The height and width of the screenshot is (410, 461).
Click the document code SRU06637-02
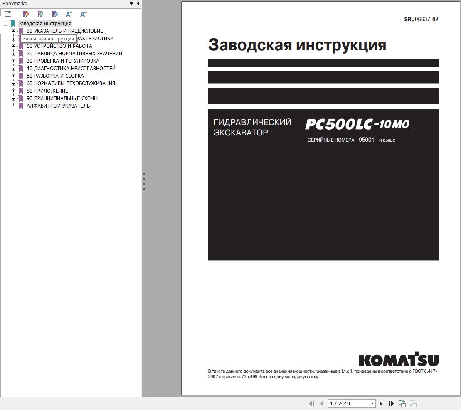[421, 20]
